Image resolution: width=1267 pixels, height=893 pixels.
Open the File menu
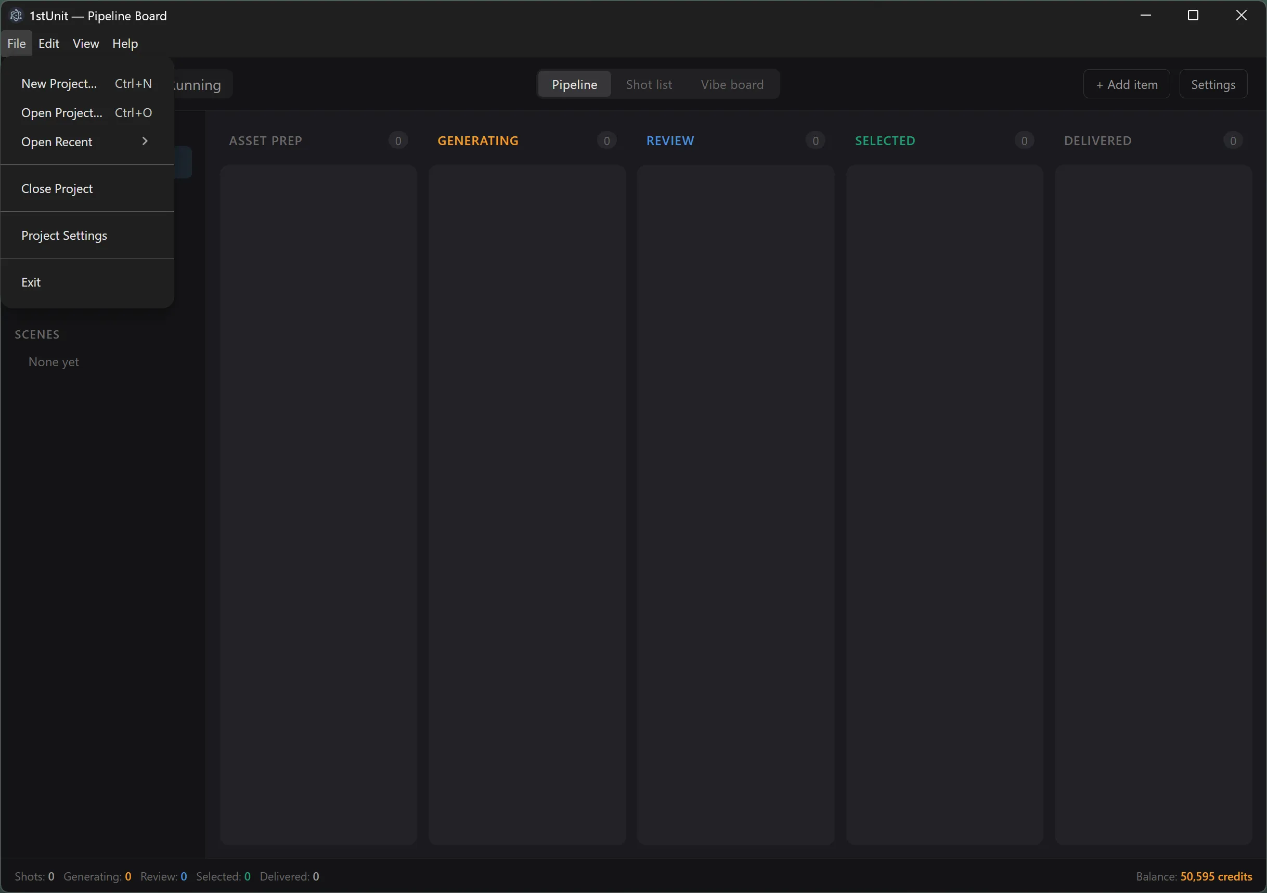(17, 44)
